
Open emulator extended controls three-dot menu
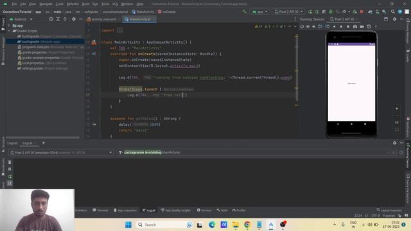[376, 26]
